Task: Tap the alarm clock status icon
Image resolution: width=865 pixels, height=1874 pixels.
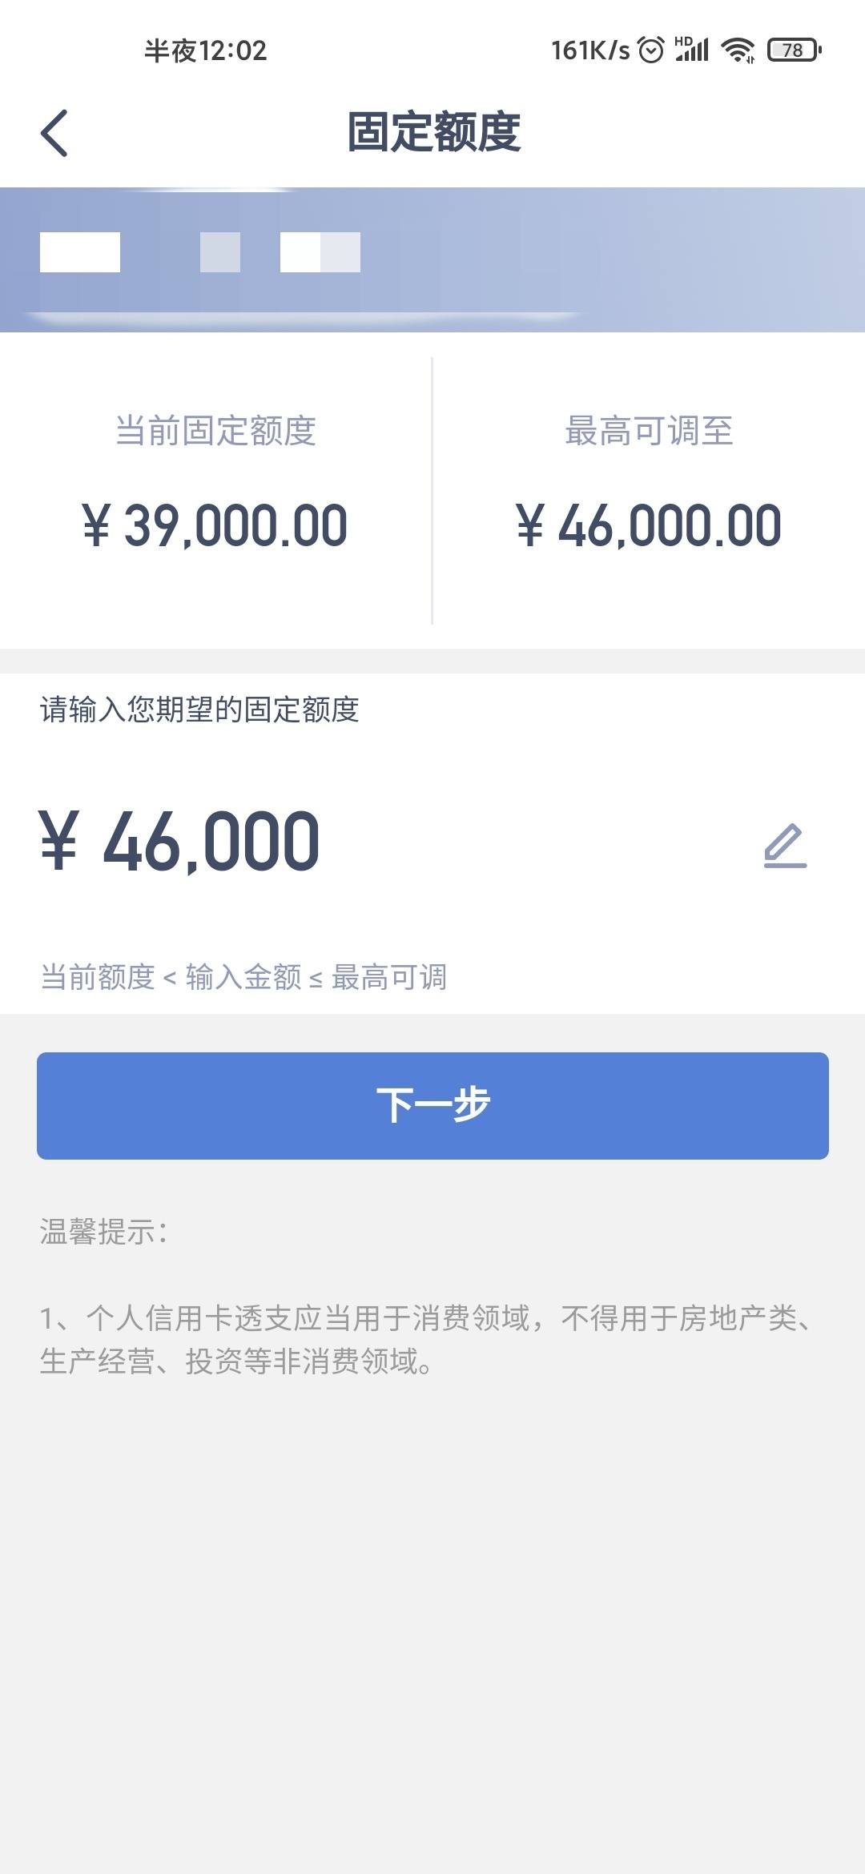Action: 651,50
